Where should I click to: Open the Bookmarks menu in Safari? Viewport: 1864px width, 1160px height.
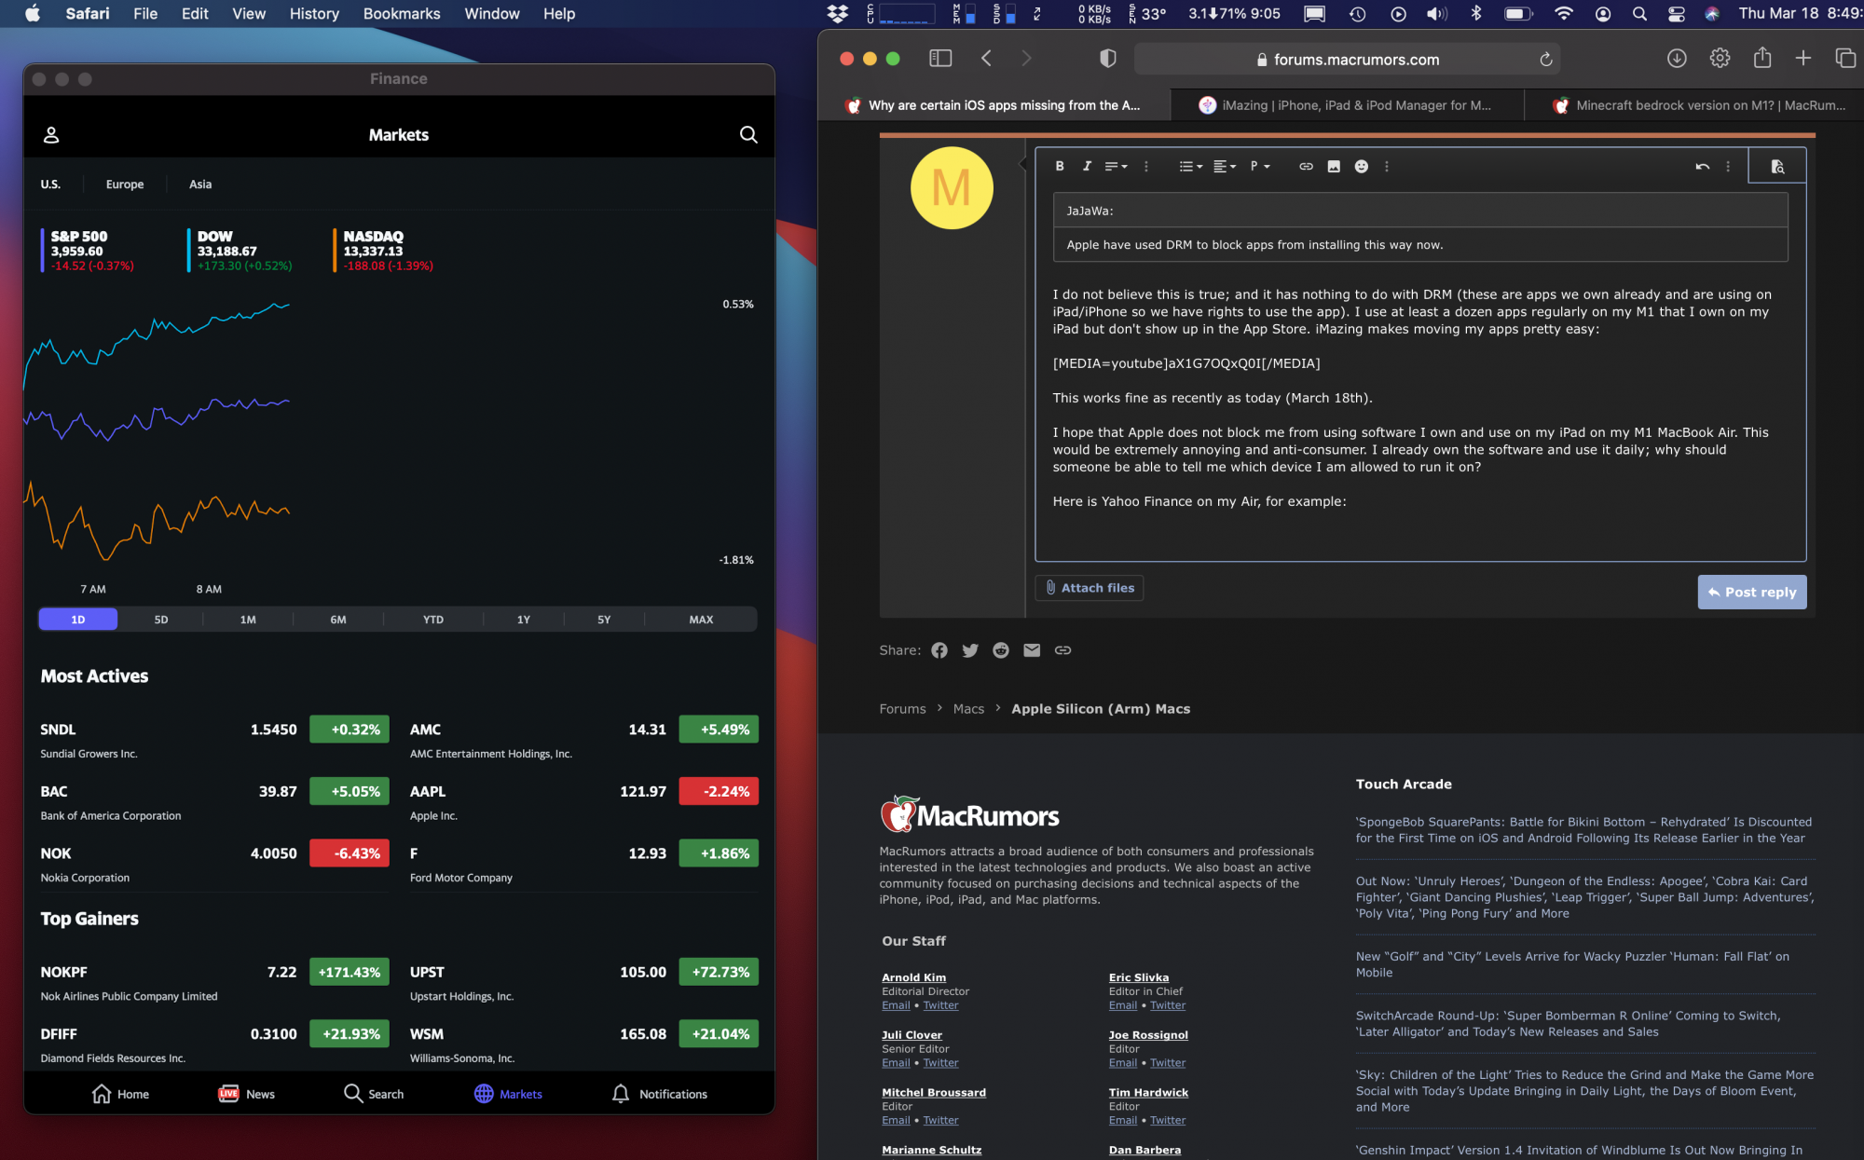pyautogui.click(x=401, y=13)
